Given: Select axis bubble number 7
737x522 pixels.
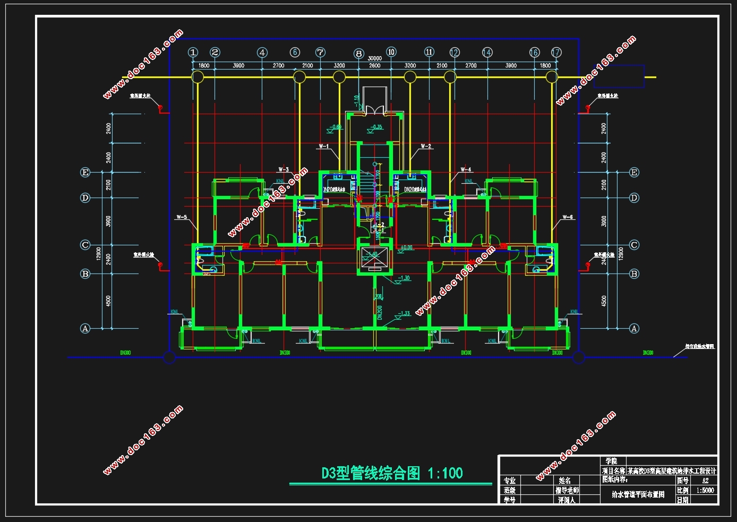Looking at the screenshot, I should tap(321, 52).
